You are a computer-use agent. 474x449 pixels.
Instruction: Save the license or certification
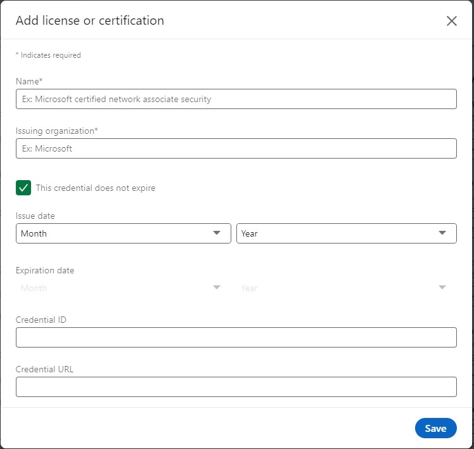[x=435, y=428]
